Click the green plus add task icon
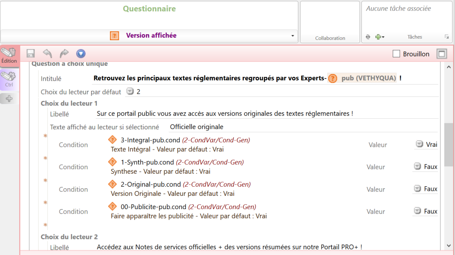Image resolution: width=455 pixels, height=255 pixels. [x=378, y=37]
